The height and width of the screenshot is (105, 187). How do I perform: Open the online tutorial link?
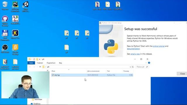tap(159, 46)
